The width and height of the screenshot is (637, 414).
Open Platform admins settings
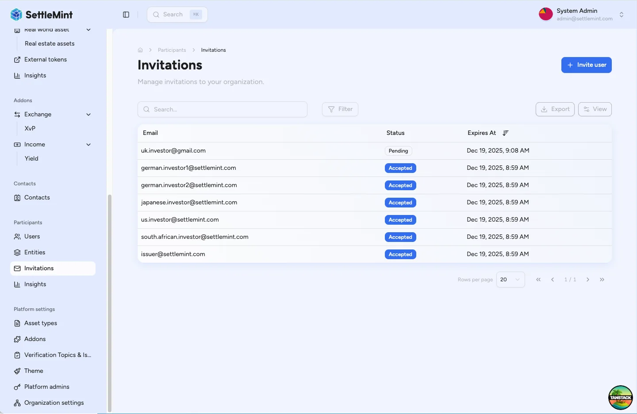(x=46, y=387)
